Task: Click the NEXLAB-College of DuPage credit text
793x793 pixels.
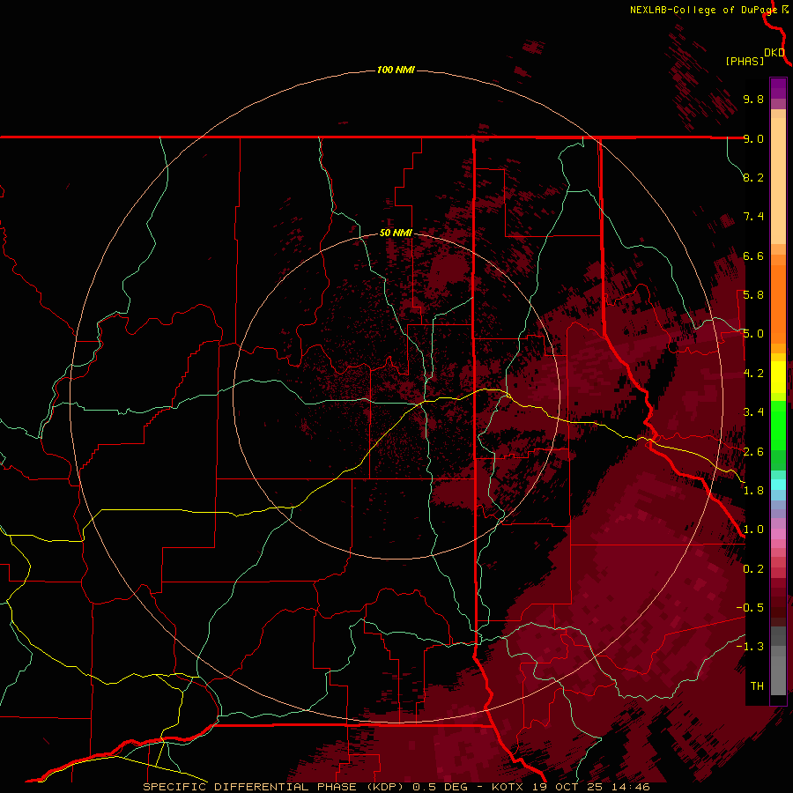Action: [x=704, y=10]
